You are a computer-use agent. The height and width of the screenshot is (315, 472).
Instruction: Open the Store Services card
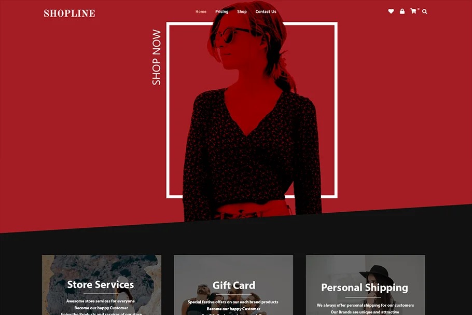tap(102, 285)
